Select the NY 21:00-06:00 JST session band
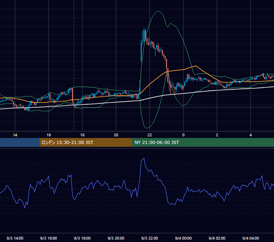 pos(203,142)
